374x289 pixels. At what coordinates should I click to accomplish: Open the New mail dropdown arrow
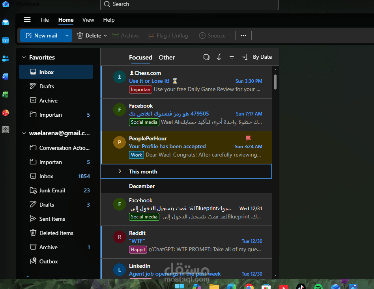(67, 35)
